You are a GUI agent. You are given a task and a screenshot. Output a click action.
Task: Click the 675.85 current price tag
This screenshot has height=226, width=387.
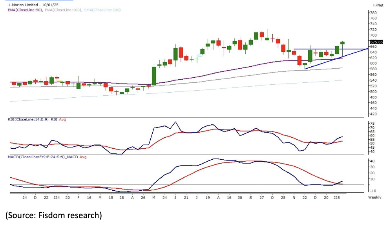pyautogui.click(x=376, y=42)
